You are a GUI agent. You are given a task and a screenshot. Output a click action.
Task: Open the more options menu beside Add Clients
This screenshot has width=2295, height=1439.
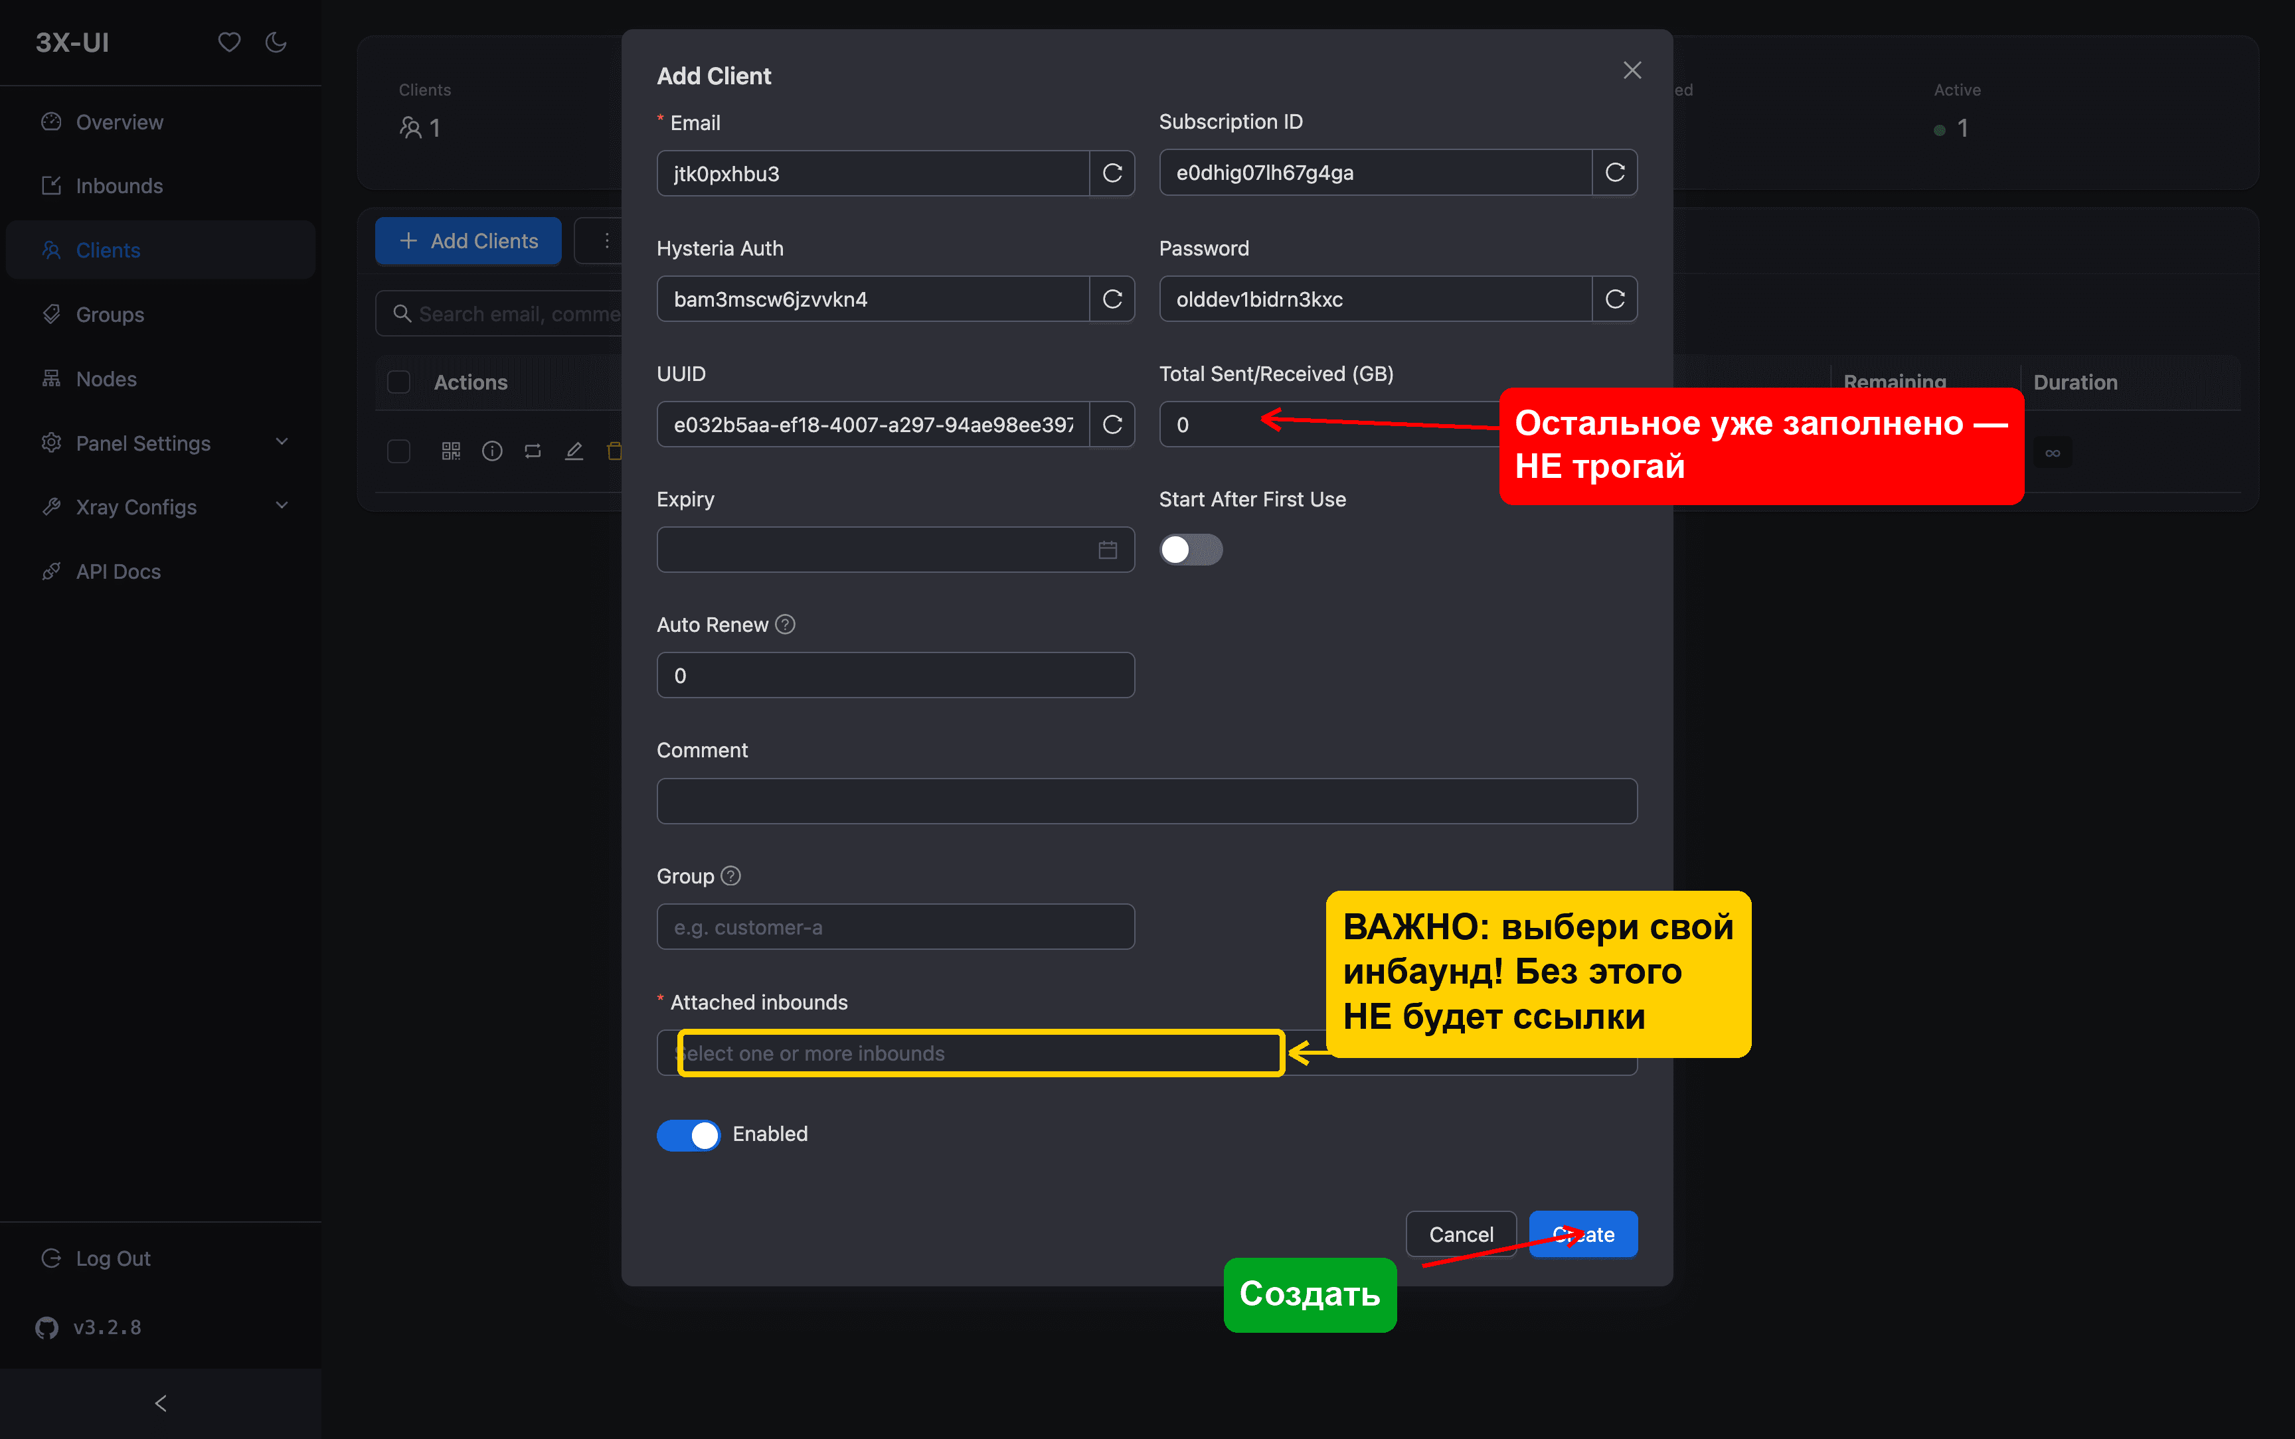click(606, 241)
